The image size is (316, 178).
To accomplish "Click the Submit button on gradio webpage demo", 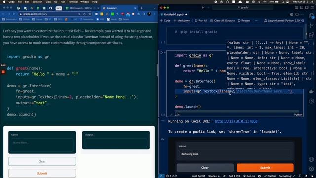I will 42,173.
